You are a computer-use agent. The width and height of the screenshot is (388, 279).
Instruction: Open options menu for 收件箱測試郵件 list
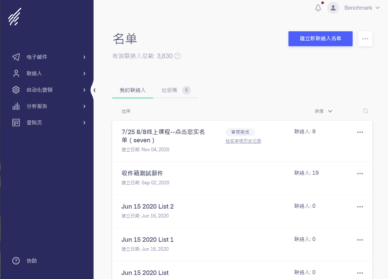(360, 174)
